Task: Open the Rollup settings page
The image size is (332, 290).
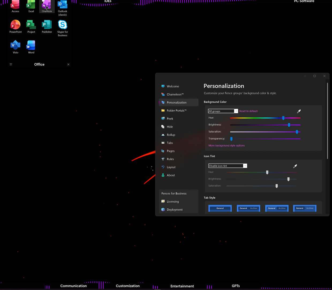Action: coord(171,135)
